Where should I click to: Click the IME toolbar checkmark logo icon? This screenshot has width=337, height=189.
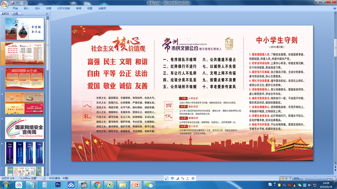click(167, 178)
